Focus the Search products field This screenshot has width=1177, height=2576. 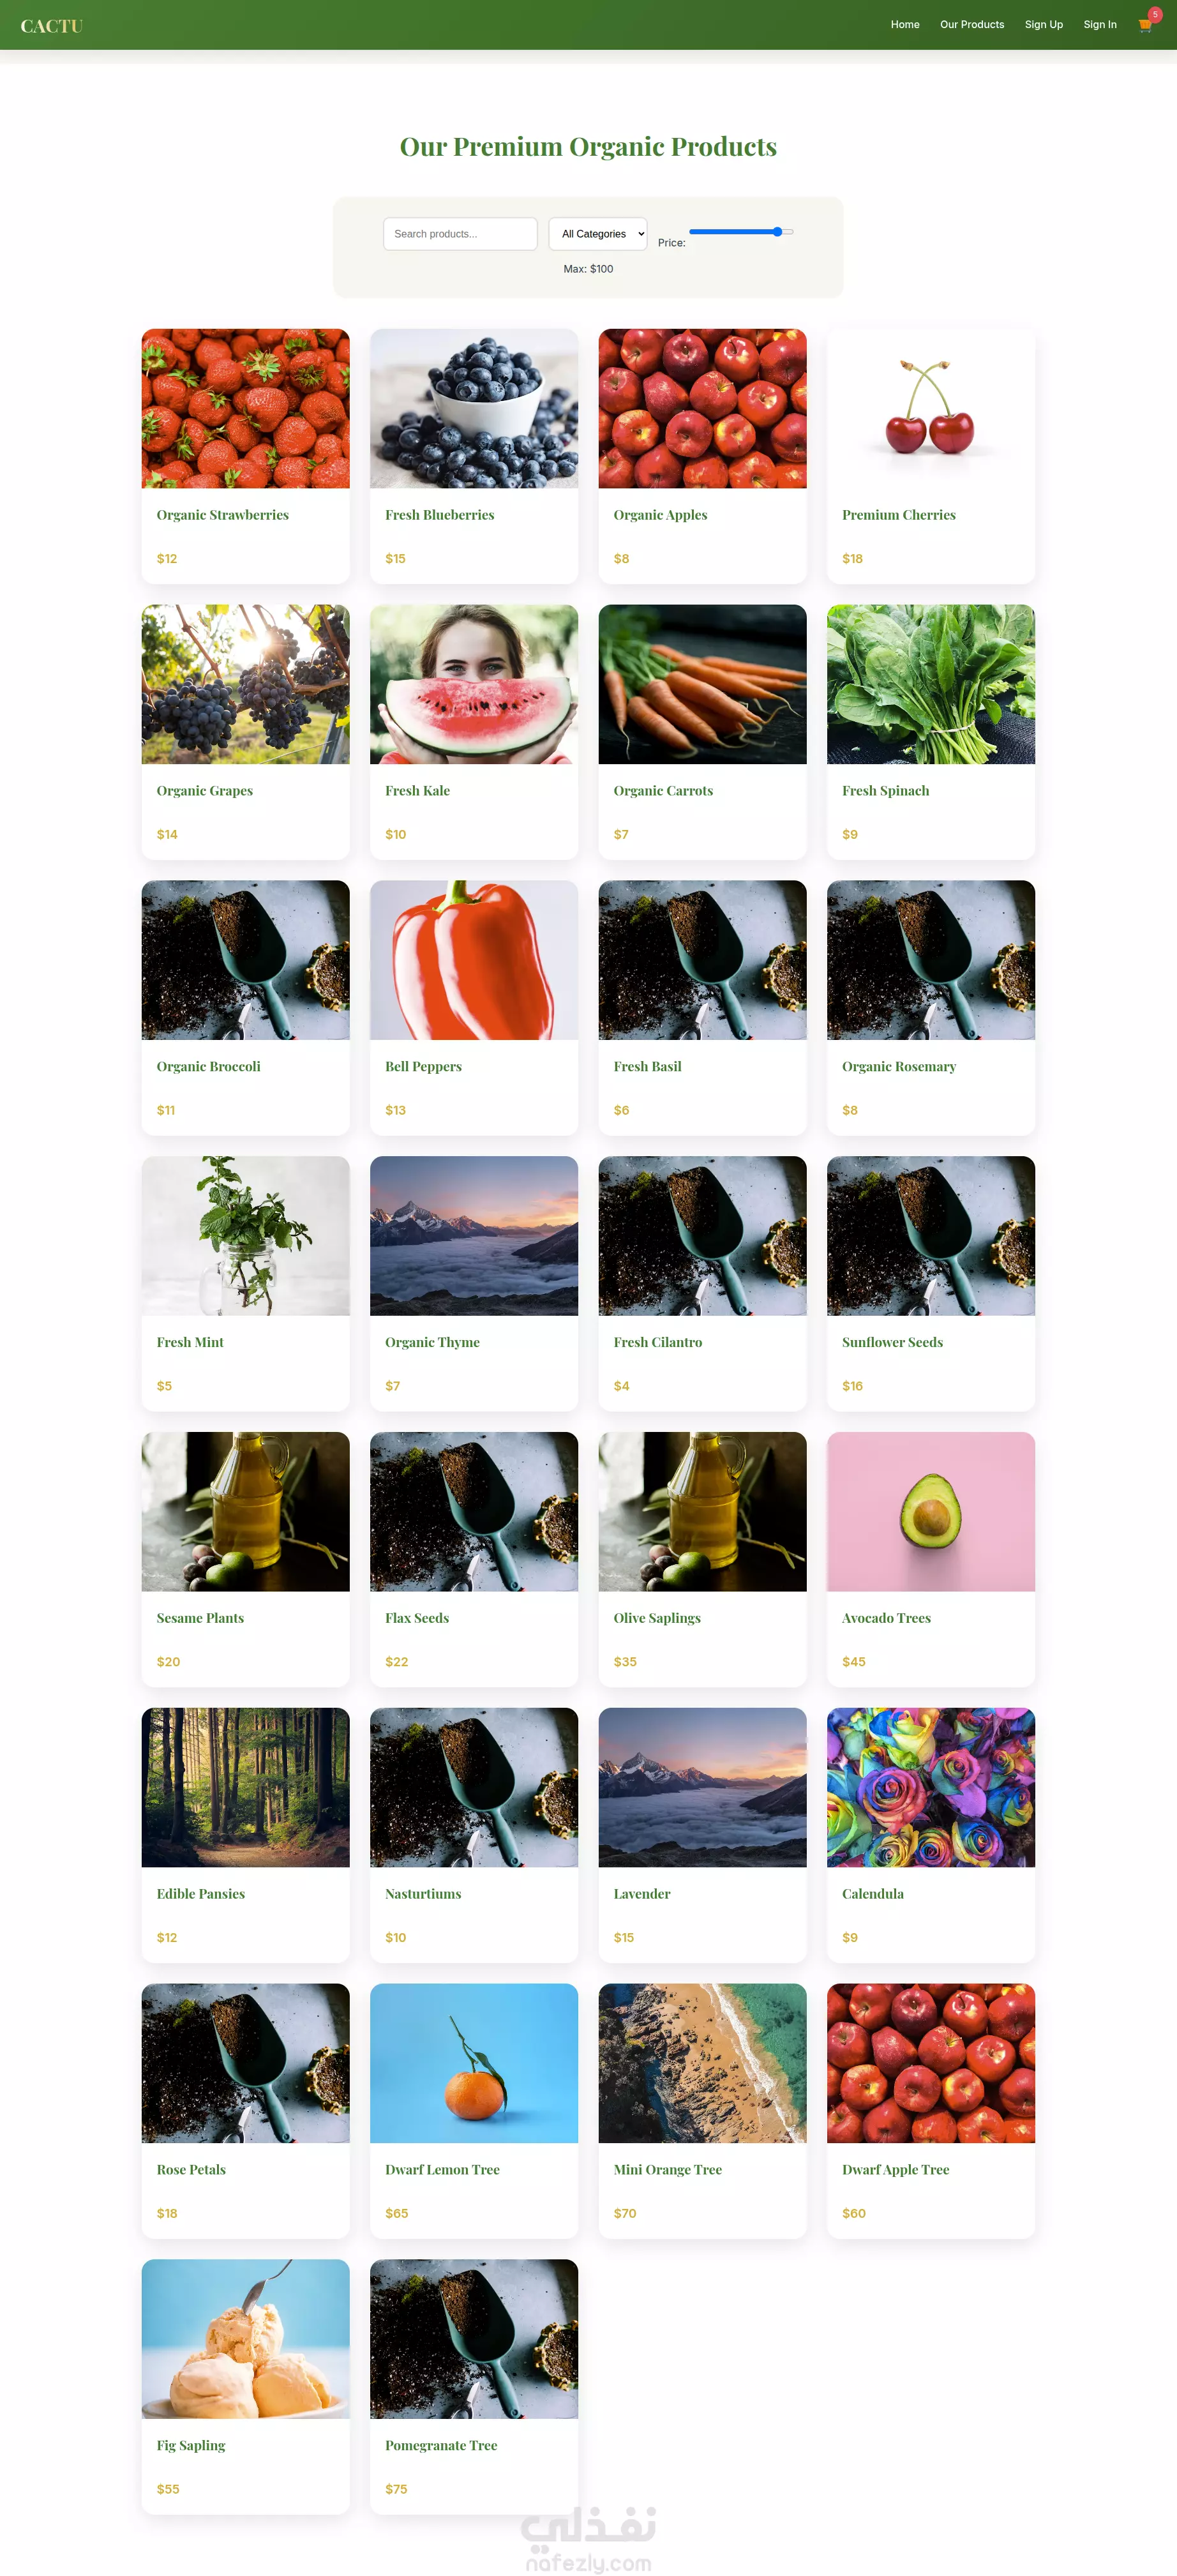[x=460, y=234]
